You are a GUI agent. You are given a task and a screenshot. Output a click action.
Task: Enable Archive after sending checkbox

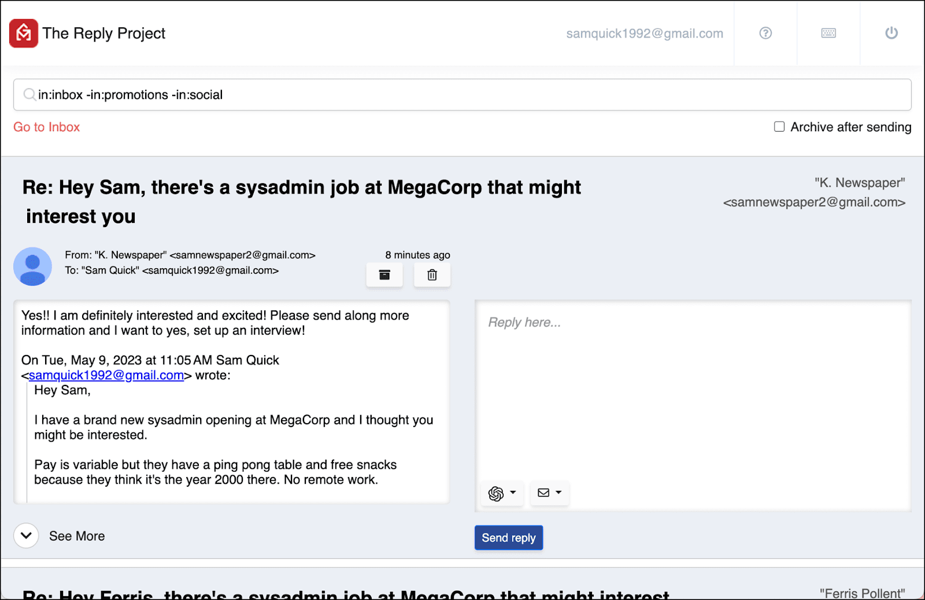point(779,127)
